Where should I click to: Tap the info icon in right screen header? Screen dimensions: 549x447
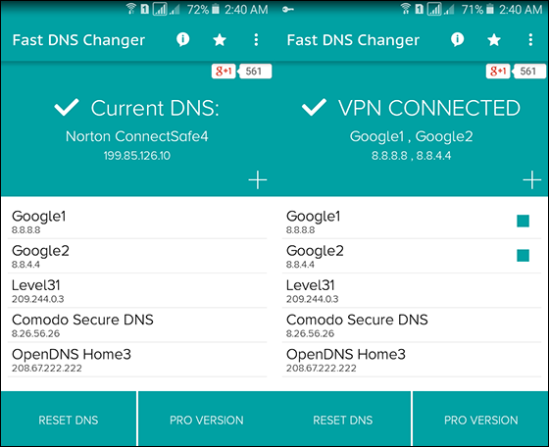[457, 39]
